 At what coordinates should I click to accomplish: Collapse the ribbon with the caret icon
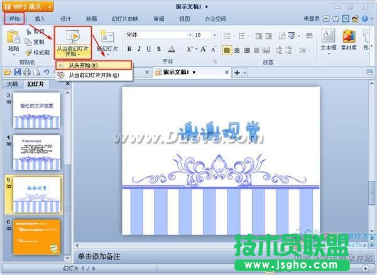[x=326, y=19]
